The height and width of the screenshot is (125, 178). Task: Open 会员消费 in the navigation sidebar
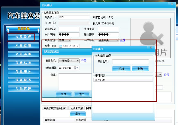[x=23, y=54]
